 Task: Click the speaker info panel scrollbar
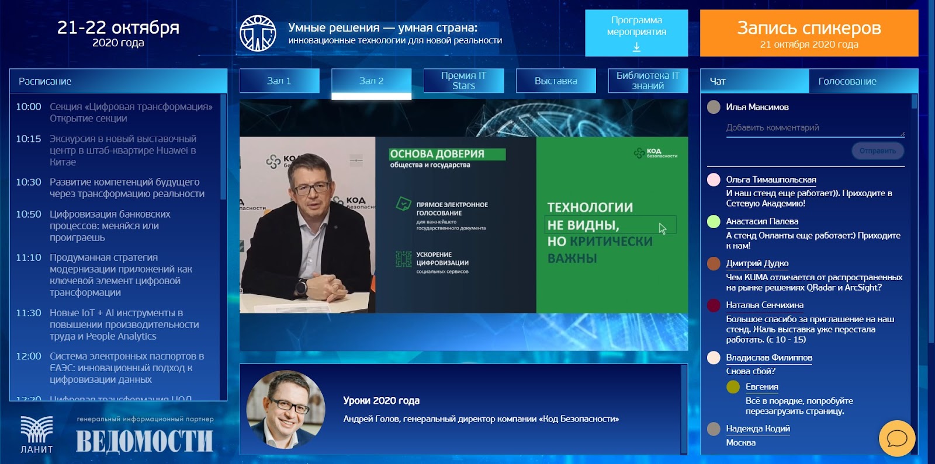pyautogui.click(x=684, y=409)
